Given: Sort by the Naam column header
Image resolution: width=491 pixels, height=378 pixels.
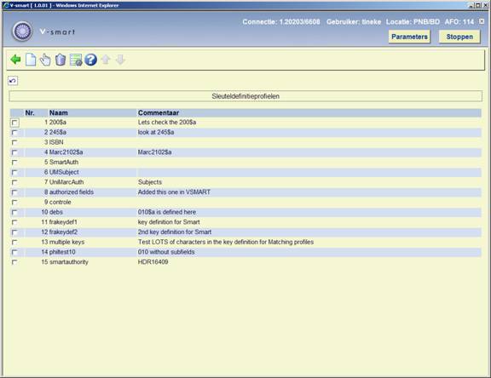Looking at the screenshot, I should [58, 112].
